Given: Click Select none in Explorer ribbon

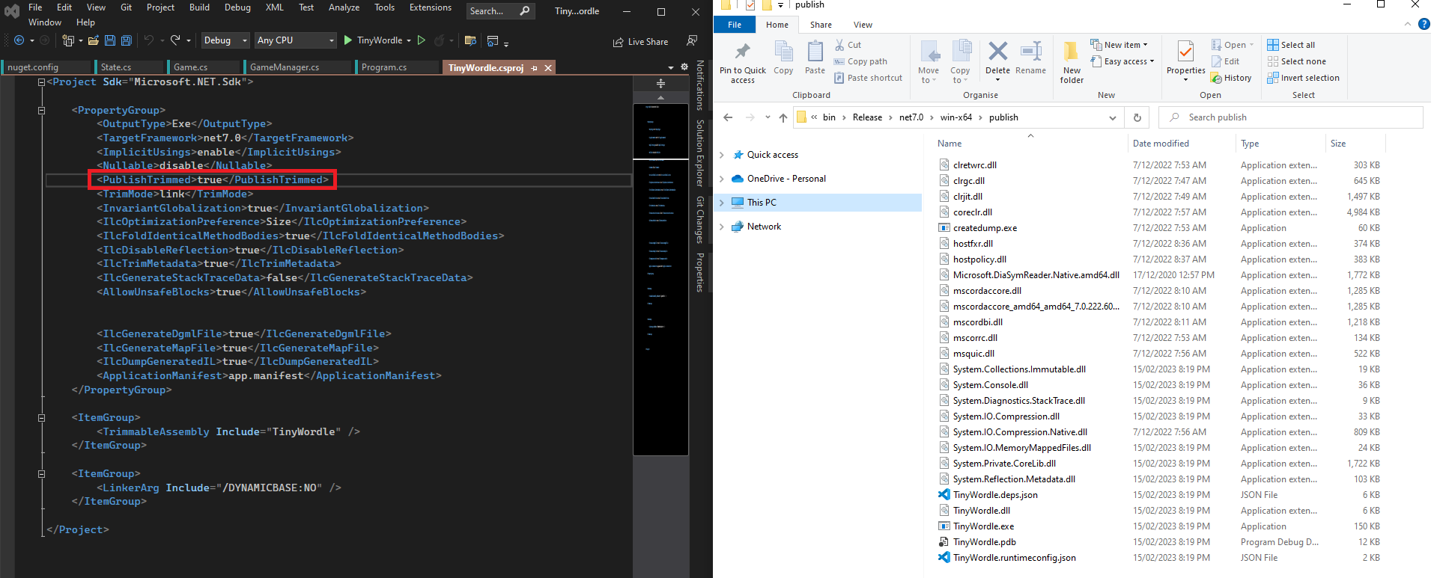Looking at the screenshot, I should pyautogui.click(x=1296, y=61).
